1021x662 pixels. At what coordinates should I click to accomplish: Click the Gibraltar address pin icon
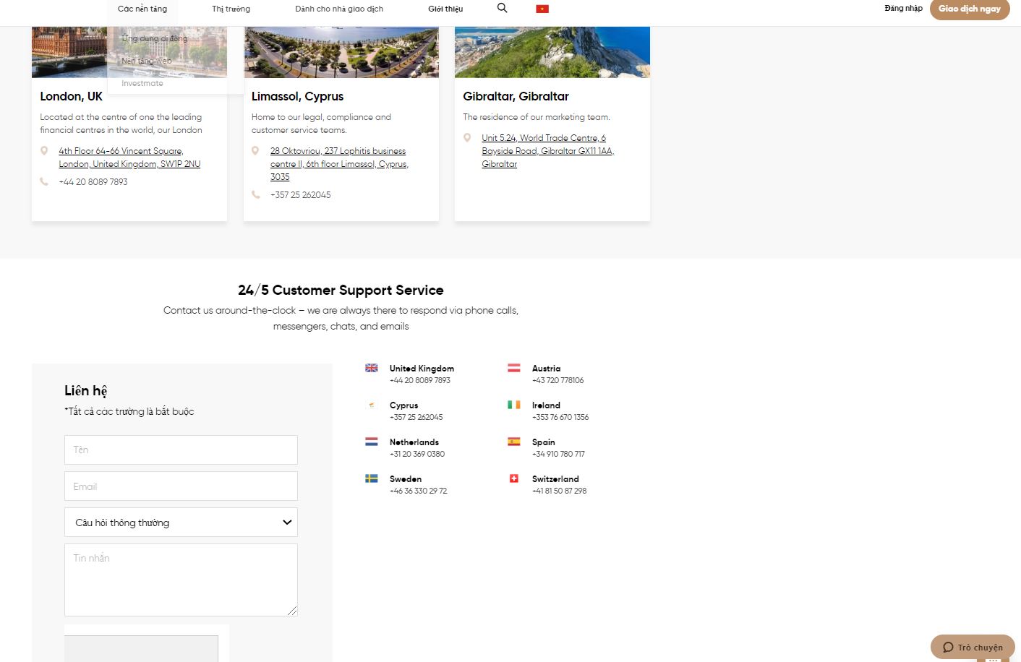[x=467, y=138]
